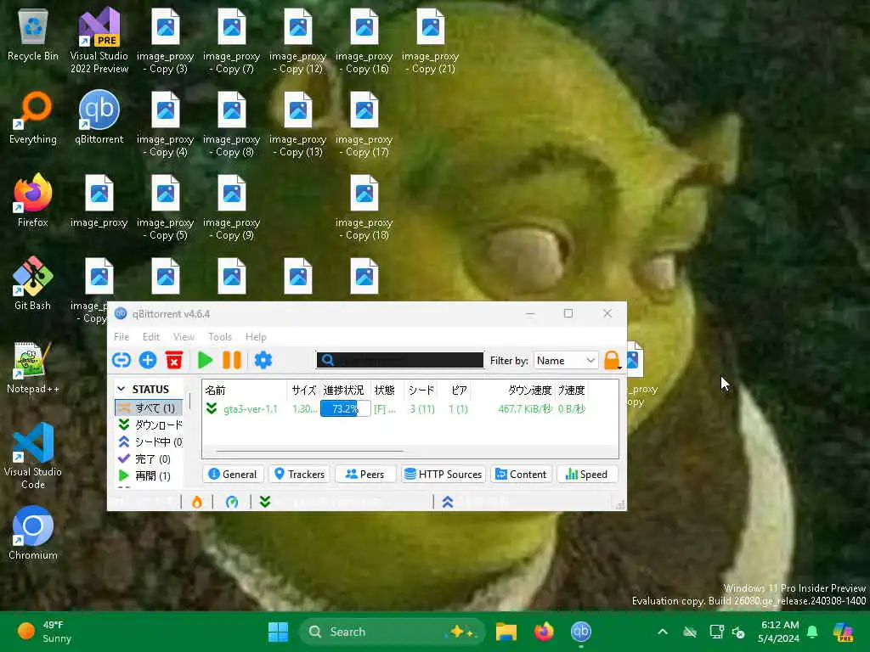Open the weather widget showing 49°F
This screenshot has height=652, width=870.
(44, 632)
